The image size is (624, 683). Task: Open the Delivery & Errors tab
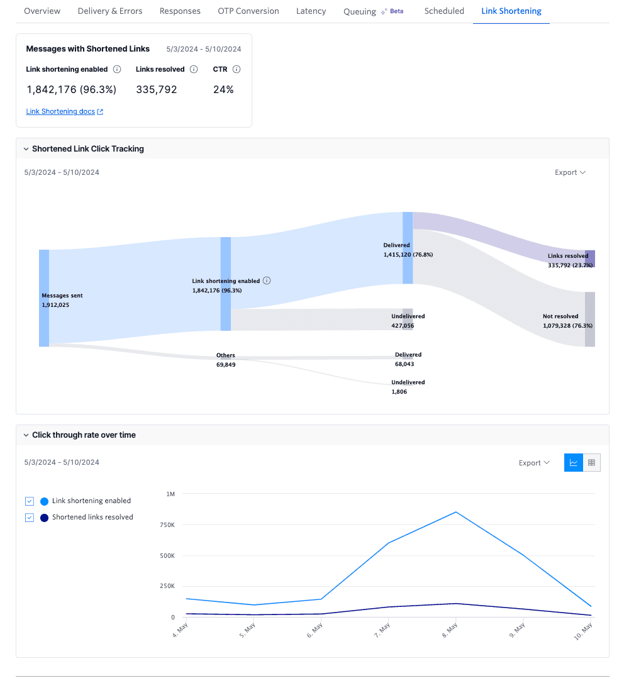tap(110, 11)
